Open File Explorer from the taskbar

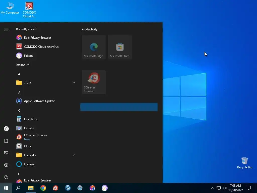(x=31, y=188)
